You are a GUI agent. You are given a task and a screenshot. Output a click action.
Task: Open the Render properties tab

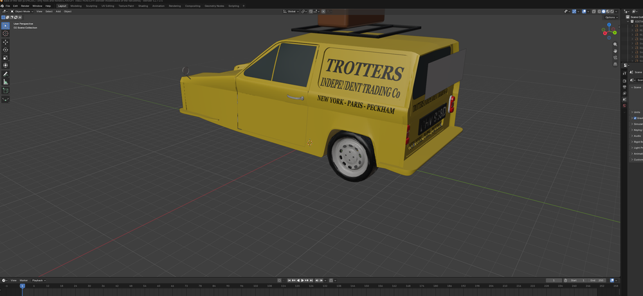click(624, 81)
